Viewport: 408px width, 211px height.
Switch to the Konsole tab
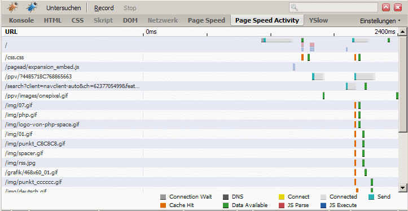[21, 20]
